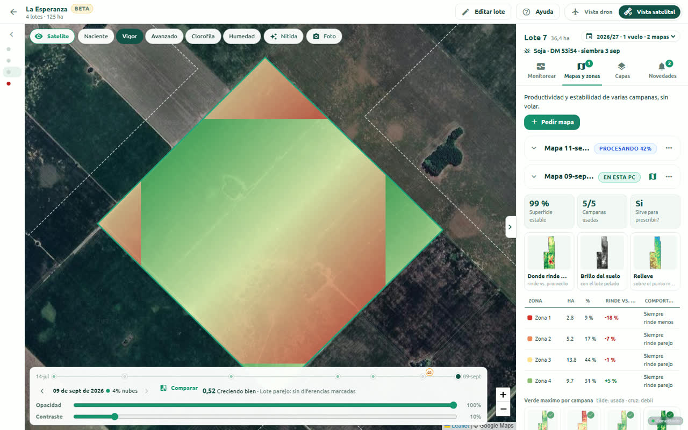Select the Clorofila layer chip
Image resolution: width=688 pixels, height=430 pixels.
(203, 37)
